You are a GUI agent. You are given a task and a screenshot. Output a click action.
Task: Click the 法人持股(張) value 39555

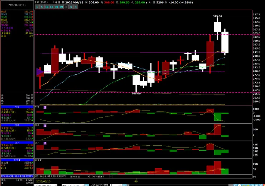(29, 148)
